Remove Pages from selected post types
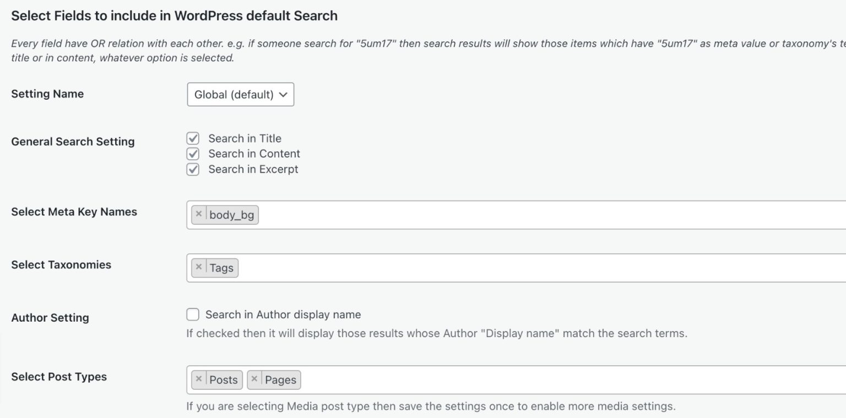 [x=254, y=379]
